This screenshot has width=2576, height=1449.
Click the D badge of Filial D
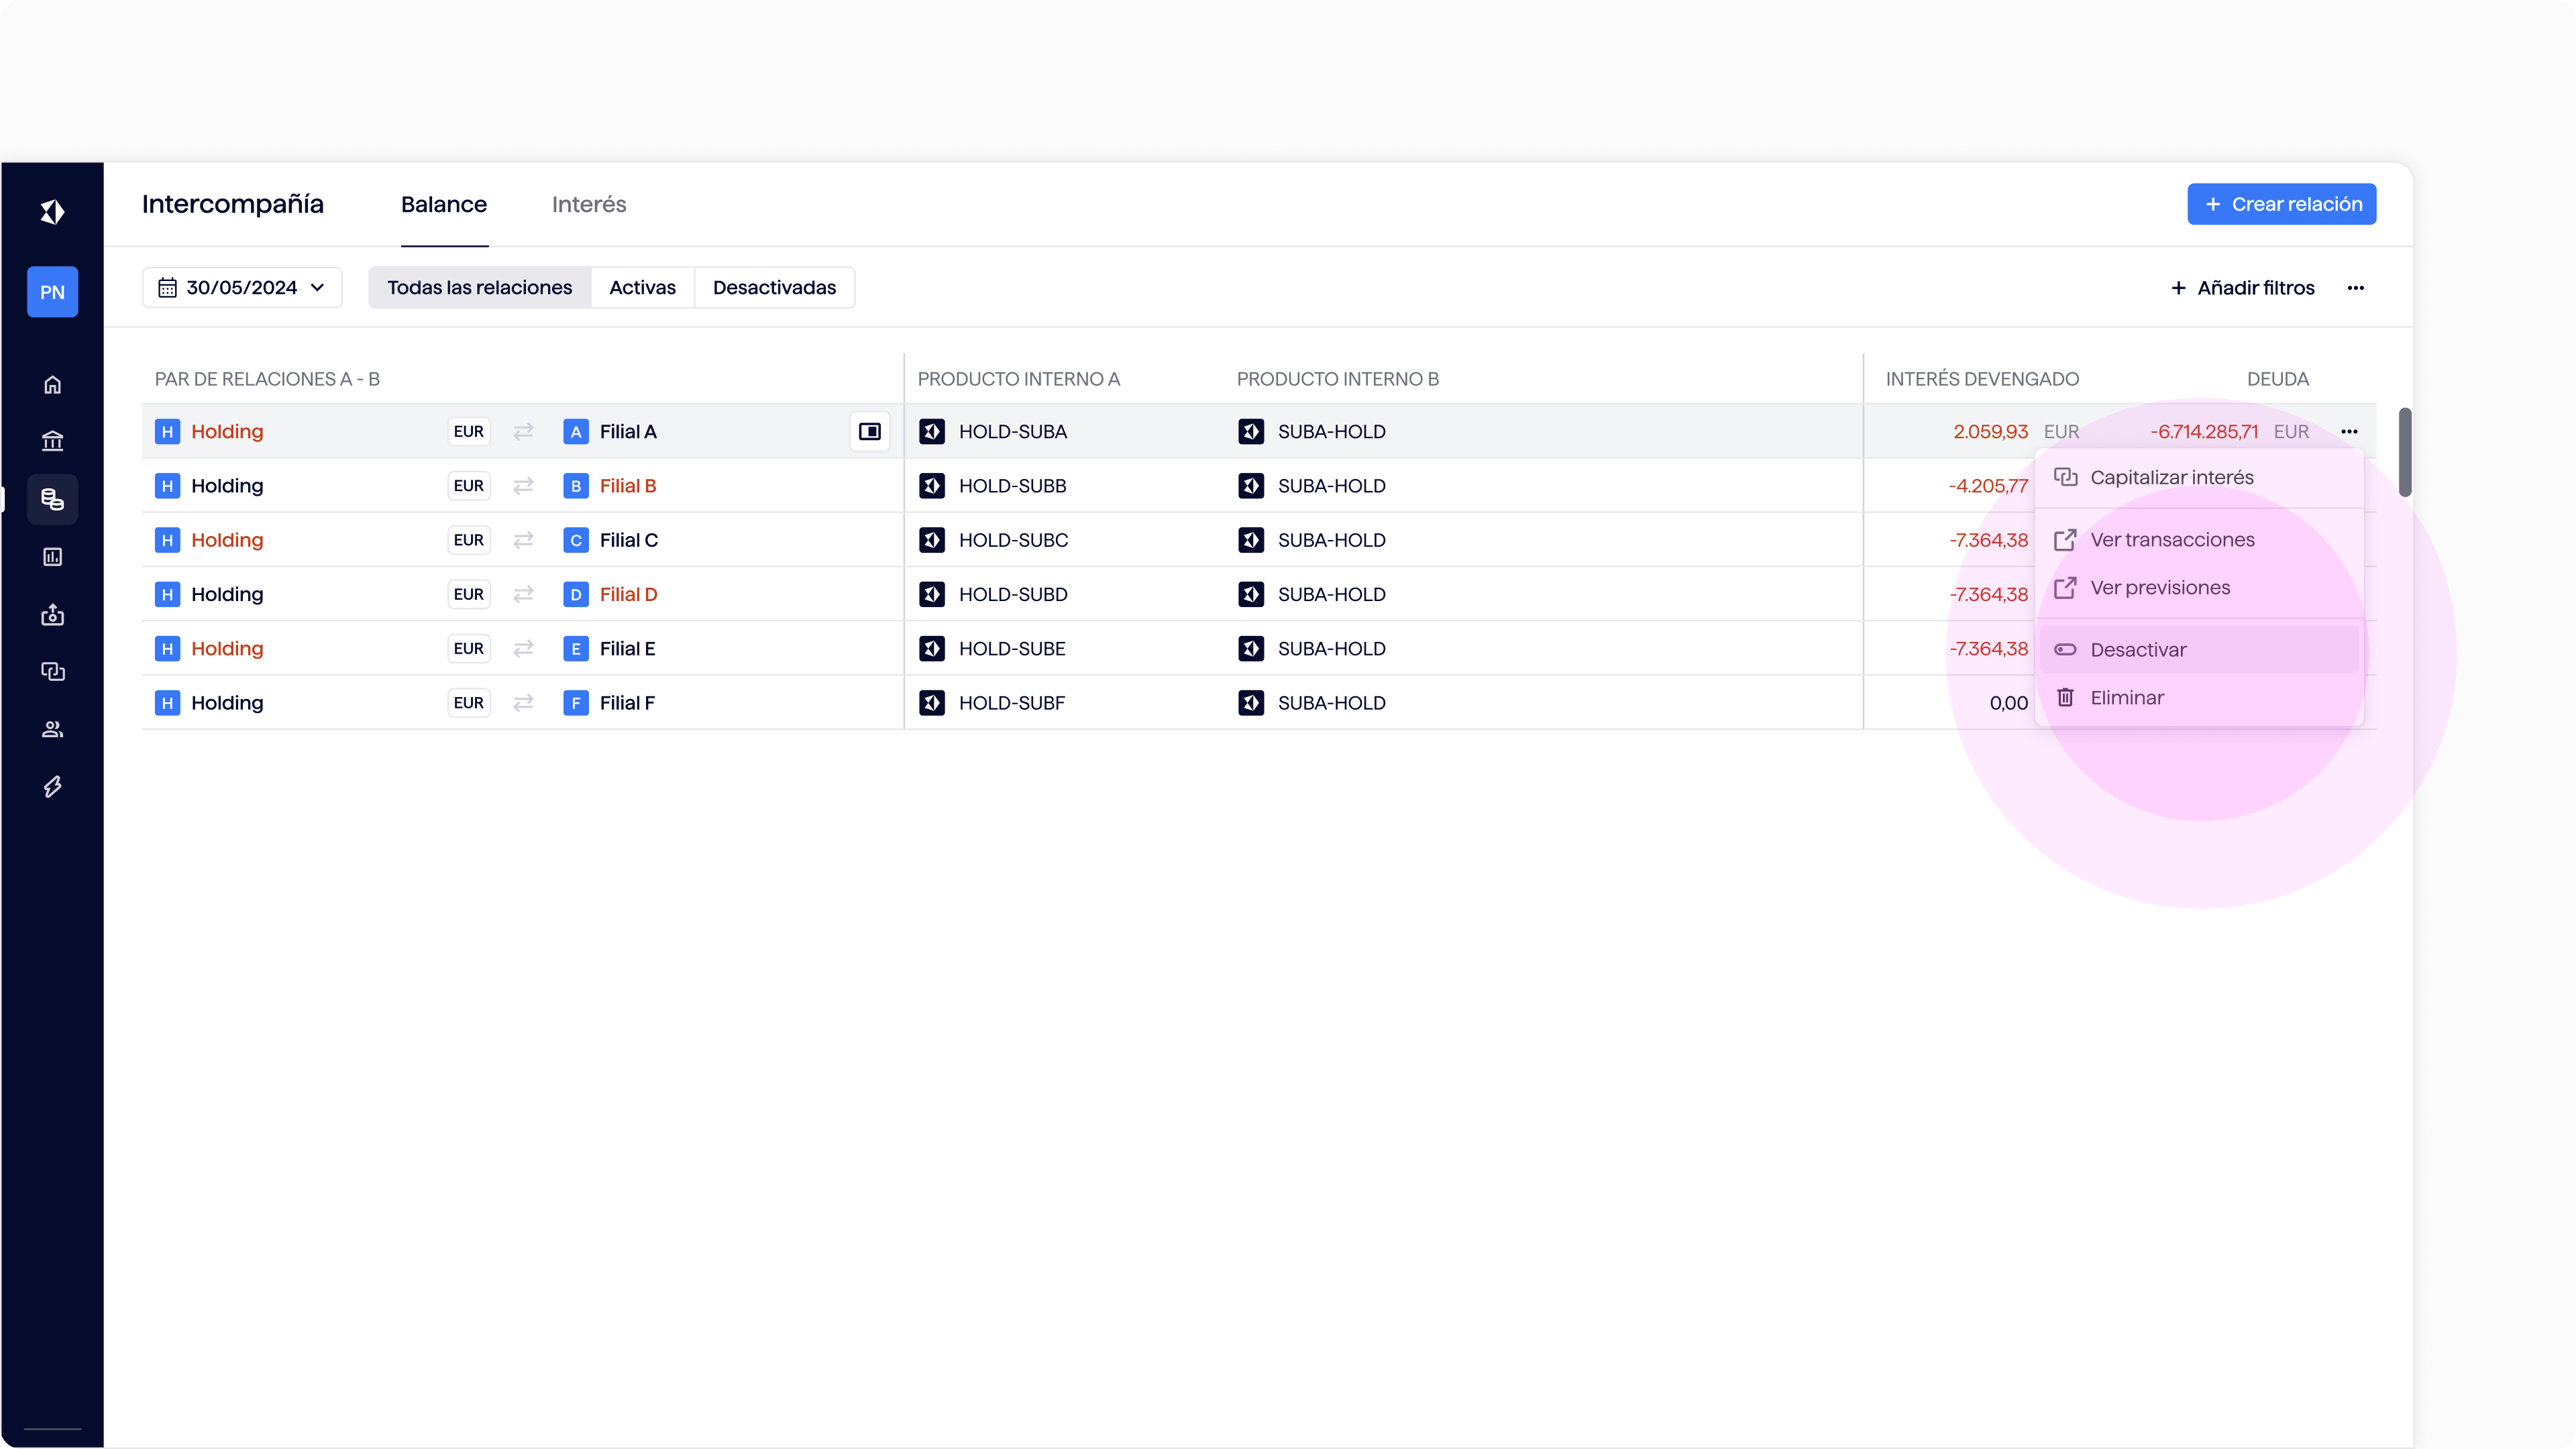pos(575,594)
